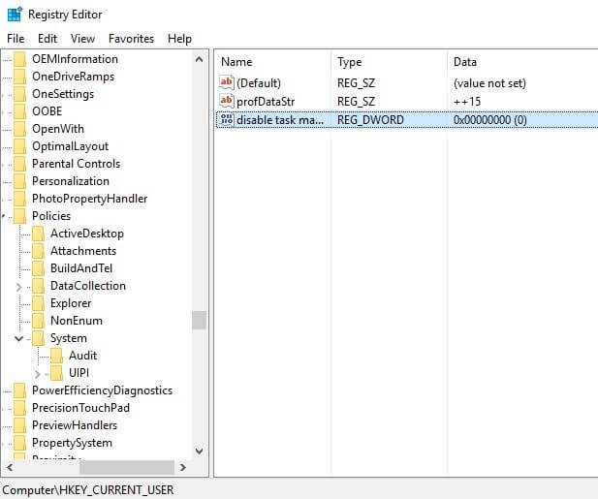Open the Help menu
The image size is (598, 499).
point(179,39)
